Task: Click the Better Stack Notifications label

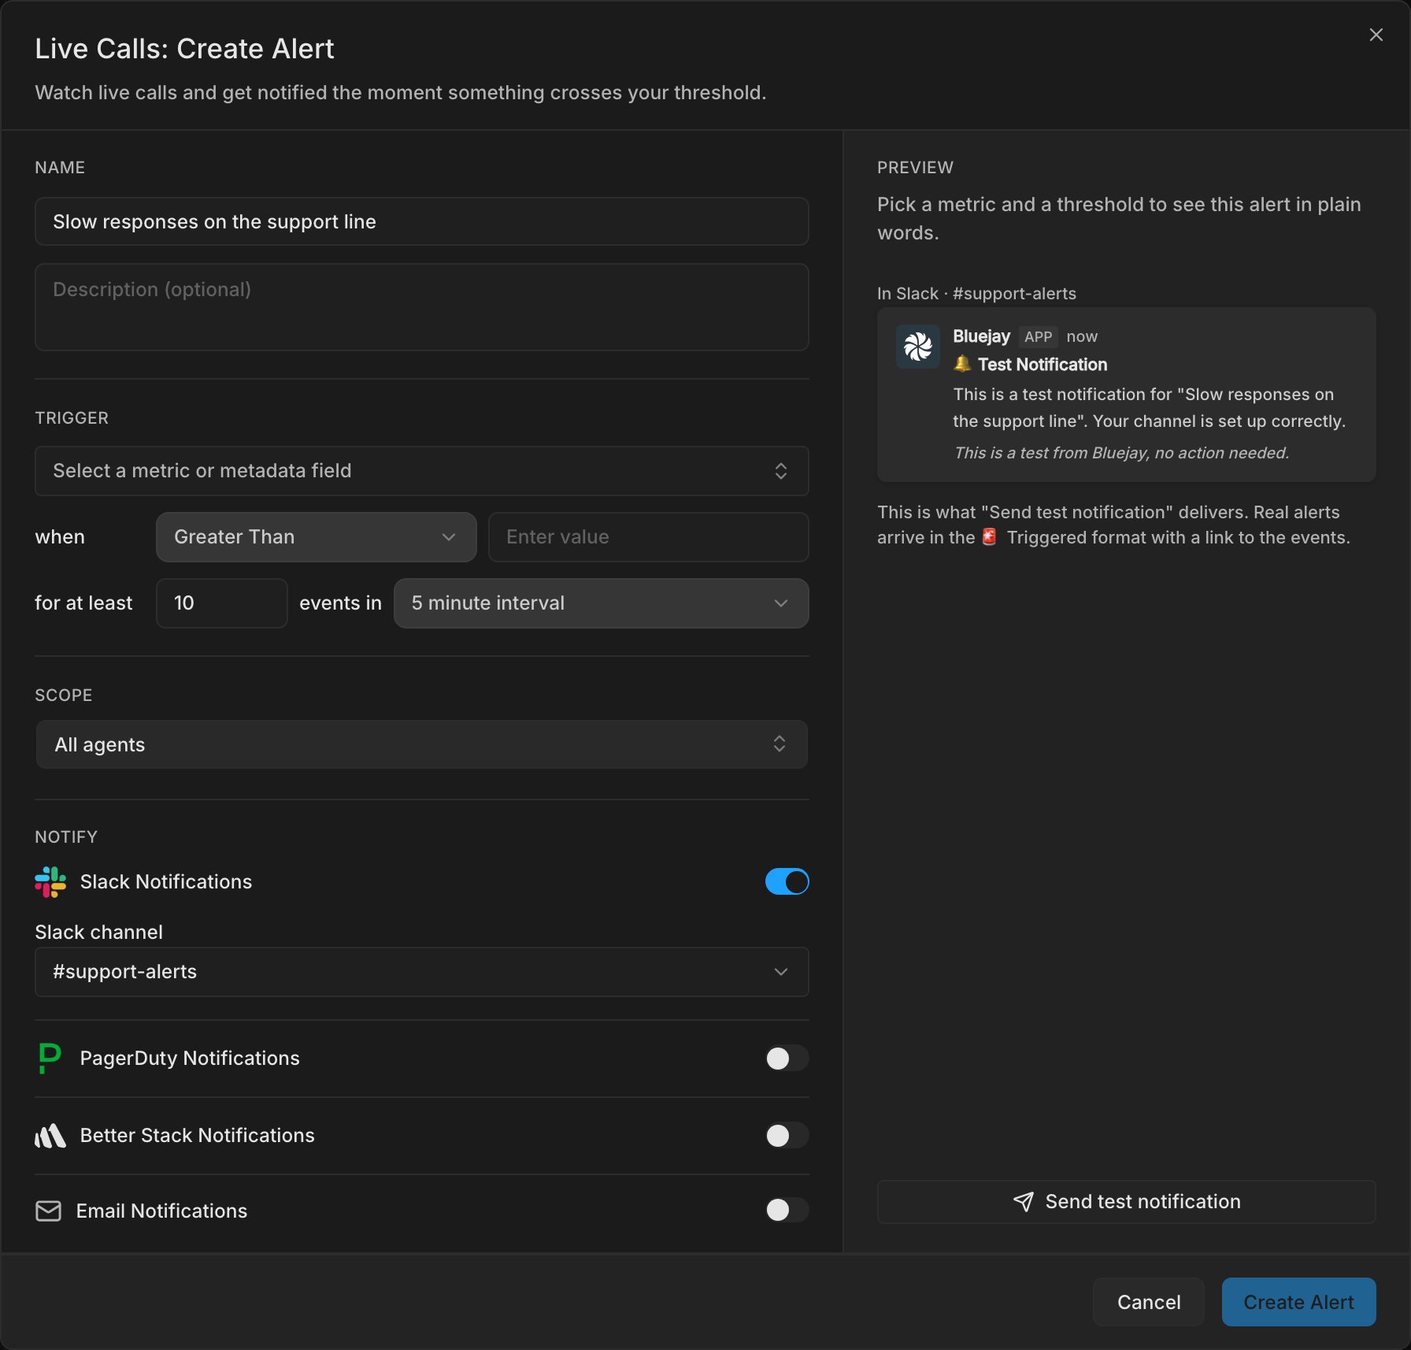Action: point(197,1135)
